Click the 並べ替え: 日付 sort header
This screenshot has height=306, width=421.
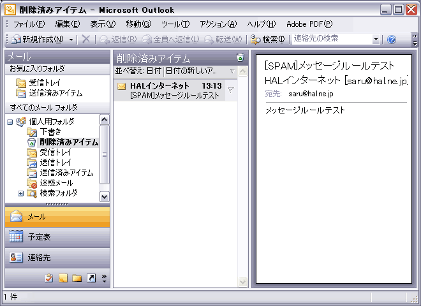[138, 71]
